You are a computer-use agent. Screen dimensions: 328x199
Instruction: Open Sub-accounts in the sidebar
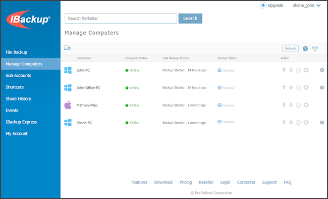[x=18, y=75]
